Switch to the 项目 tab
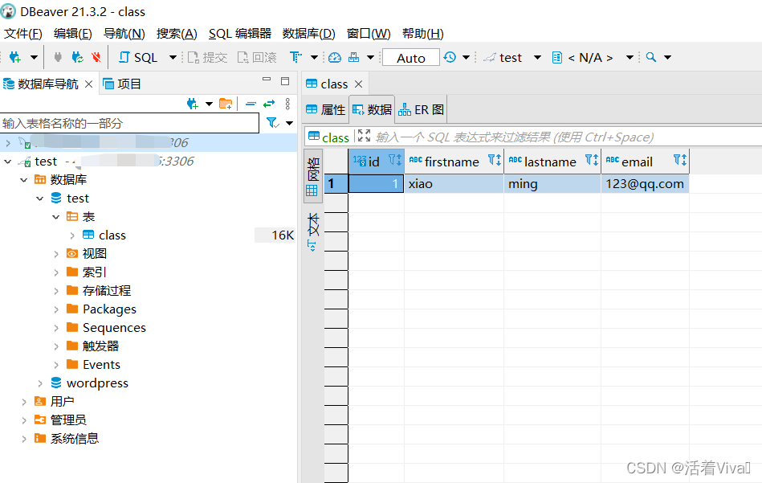762x483 pixels. pyautogui.click(x=122, y=84)
